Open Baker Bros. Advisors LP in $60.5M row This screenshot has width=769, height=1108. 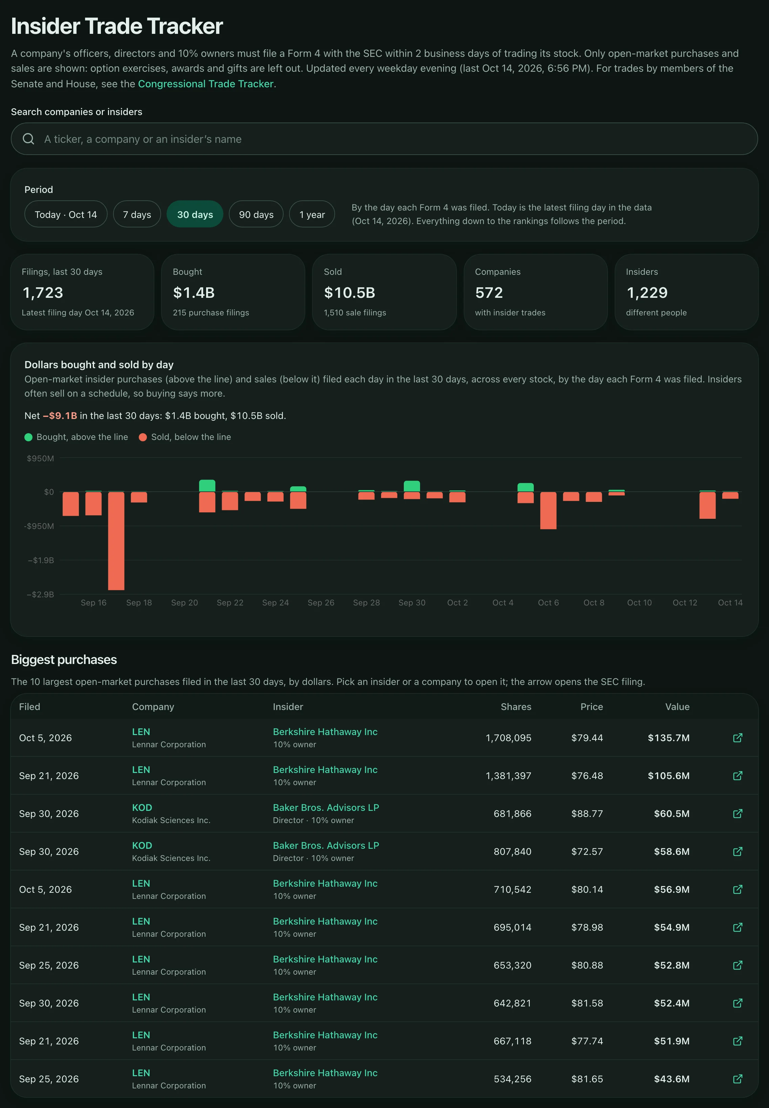pyautogui.click(x=326, y=807)
